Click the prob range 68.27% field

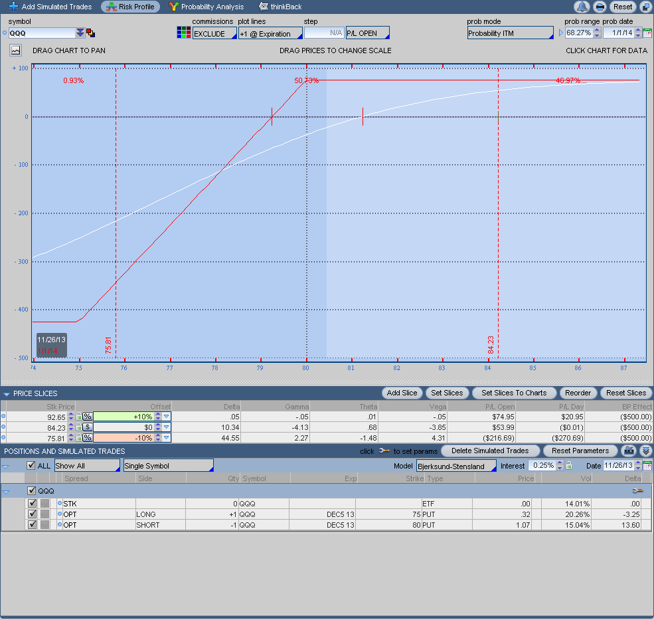[579, 33]
